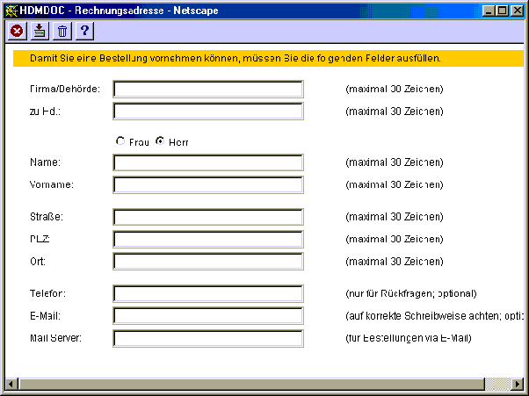529x396 pixels.
Task: Click the zu Hd. input field
Action: coord(207,112)
